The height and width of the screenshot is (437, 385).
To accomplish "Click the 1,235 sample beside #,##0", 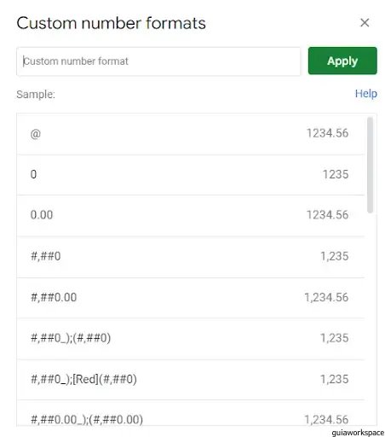I will pos(334,256).
